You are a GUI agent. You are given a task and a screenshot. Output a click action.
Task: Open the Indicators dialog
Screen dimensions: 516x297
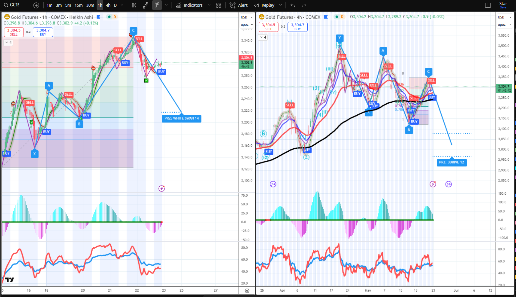pos(189,5)
